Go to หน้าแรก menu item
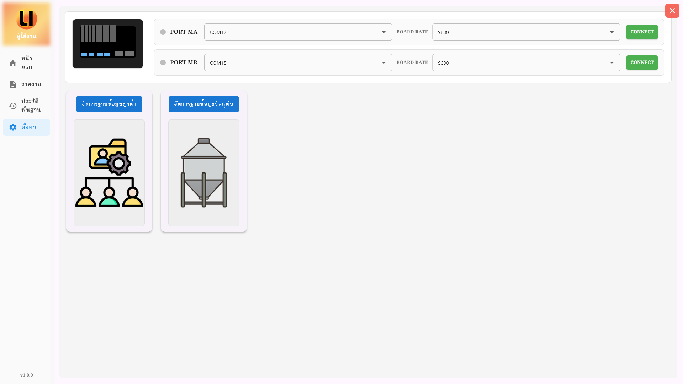Viewport: 683px width, 384px height. click(x=27, y=63)
